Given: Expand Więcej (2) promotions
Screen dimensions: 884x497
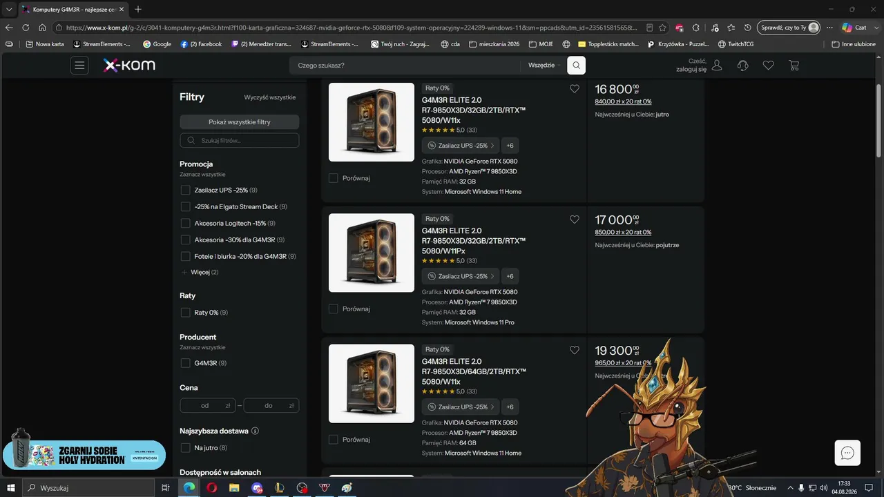Looking at the screenshot, I should (x=200, y=272).
